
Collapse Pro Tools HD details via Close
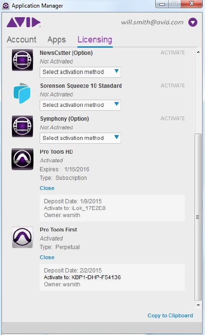47,188
